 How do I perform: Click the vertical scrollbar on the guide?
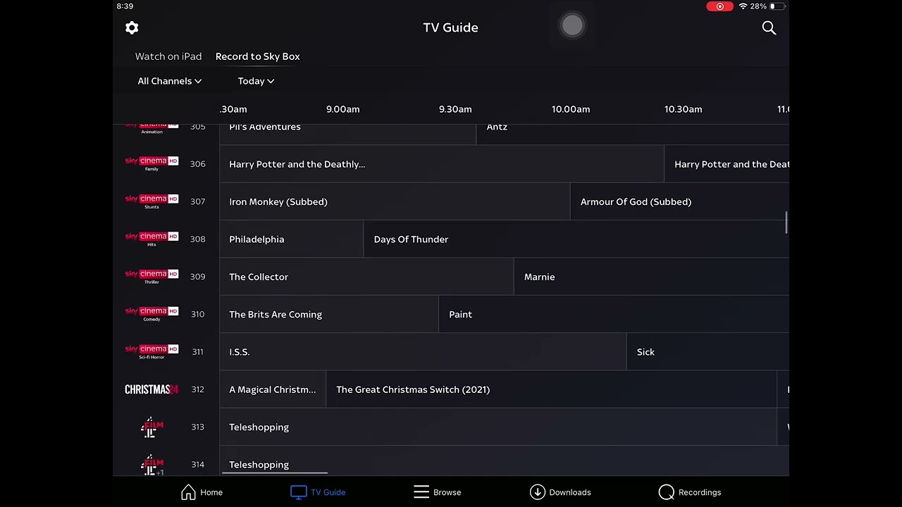tap(786, 222)
